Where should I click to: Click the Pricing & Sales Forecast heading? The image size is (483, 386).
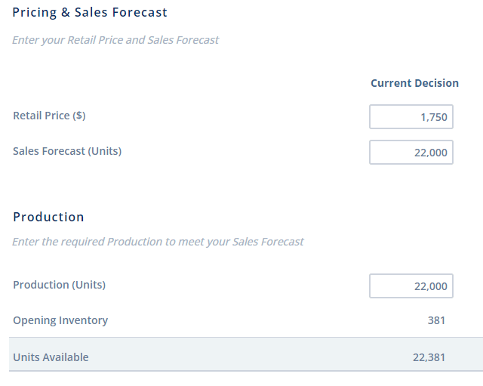(x=90, y=13)
